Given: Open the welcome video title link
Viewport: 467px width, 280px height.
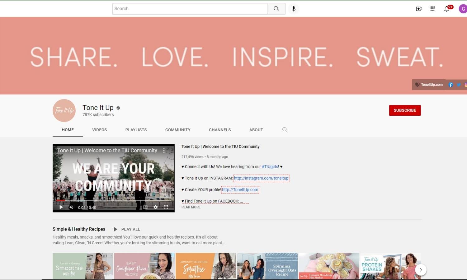Looking at the screenshot, I should click(x=220, y=147).
